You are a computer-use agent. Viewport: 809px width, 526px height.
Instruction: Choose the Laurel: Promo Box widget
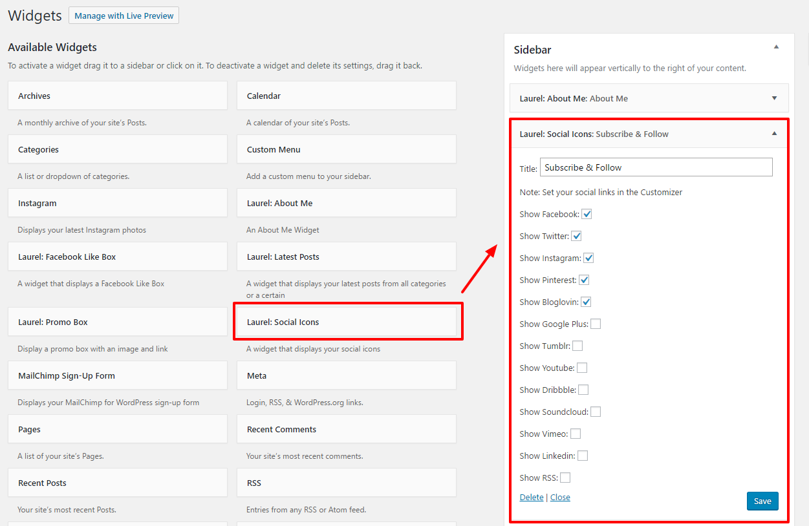point(117,322)
